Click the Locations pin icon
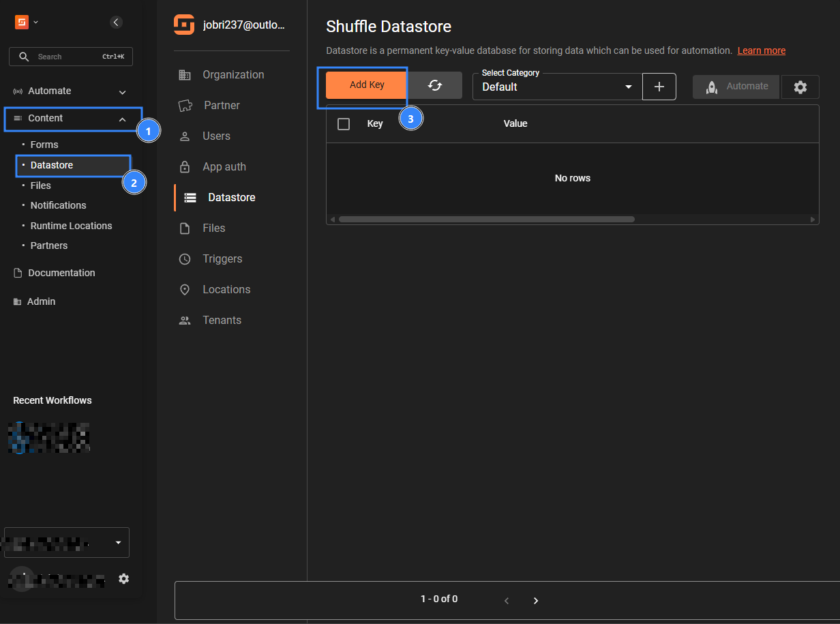The image size is (840, 624). tap(185, 289)
